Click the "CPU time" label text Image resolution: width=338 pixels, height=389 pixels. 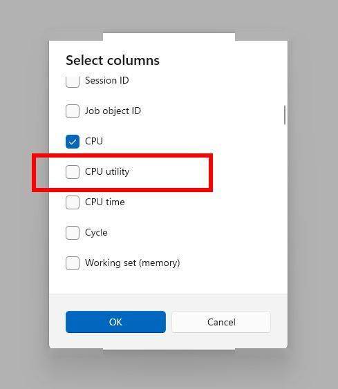click(x=105, y=202)
